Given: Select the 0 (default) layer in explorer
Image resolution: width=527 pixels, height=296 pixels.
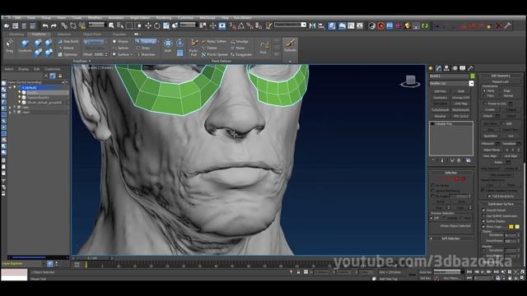Looking at the screenshot, I should click(x=30, y=88).
